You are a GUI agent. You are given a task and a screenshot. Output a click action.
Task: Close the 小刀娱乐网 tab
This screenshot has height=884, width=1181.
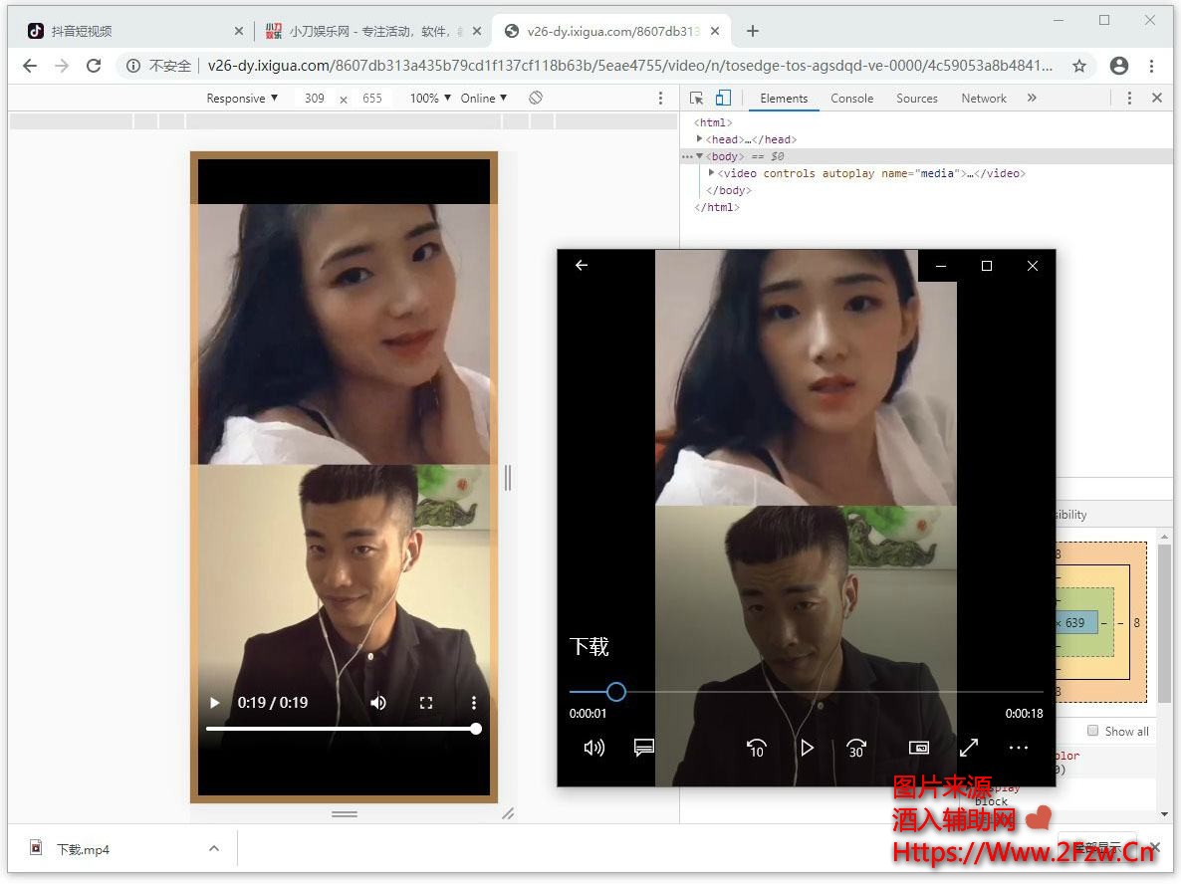click(x=477, y=31)
